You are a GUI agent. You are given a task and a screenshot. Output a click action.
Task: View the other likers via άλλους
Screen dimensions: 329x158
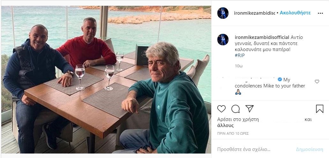pos(225,125)
